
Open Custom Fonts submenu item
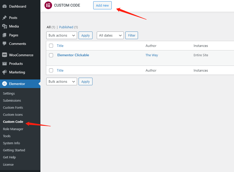13,107
